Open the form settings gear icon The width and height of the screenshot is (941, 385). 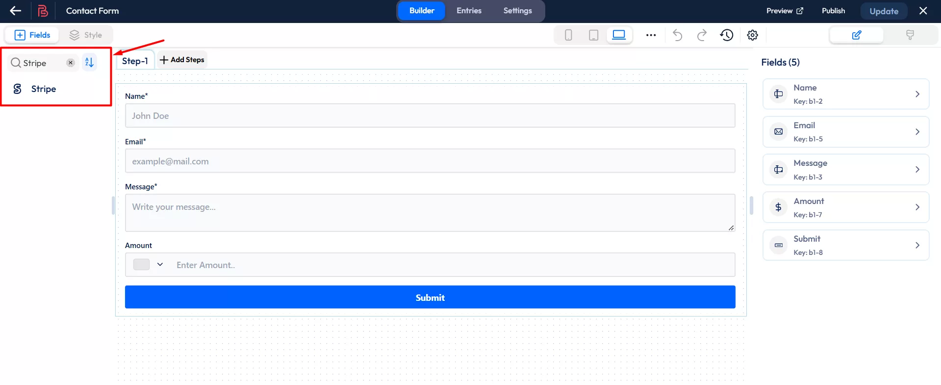click(x=752, y=35)
